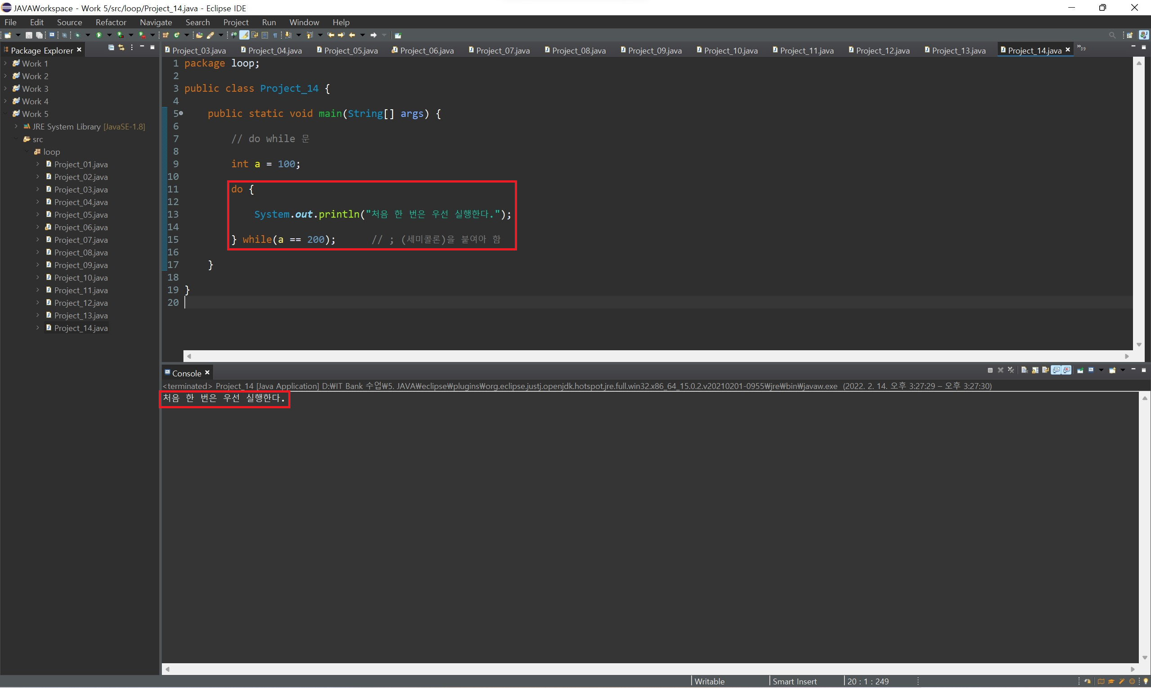Expand the JRE System Library node
The image size is (1151, 688).
(x=16, y=126)
